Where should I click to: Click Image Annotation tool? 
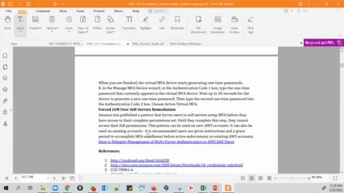click(x=218, y=25)
